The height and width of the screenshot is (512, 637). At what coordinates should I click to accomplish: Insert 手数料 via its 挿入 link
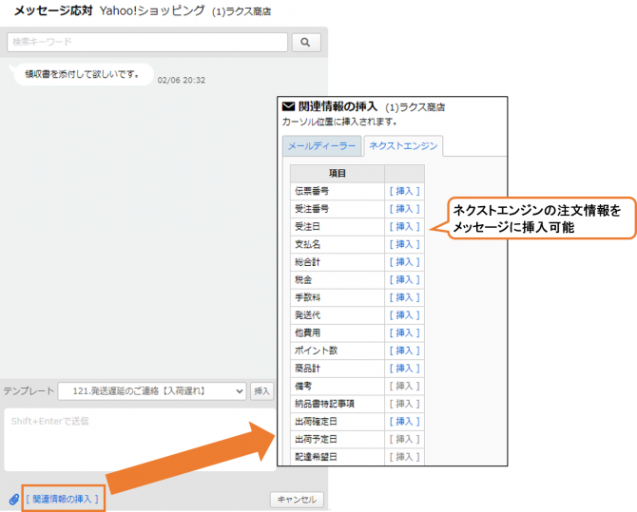tap(404, 297)
